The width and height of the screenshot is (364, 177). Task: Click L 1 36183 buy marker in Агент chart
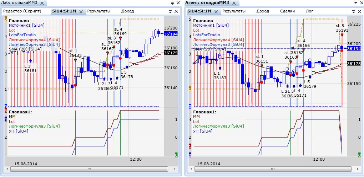point(220,68)
